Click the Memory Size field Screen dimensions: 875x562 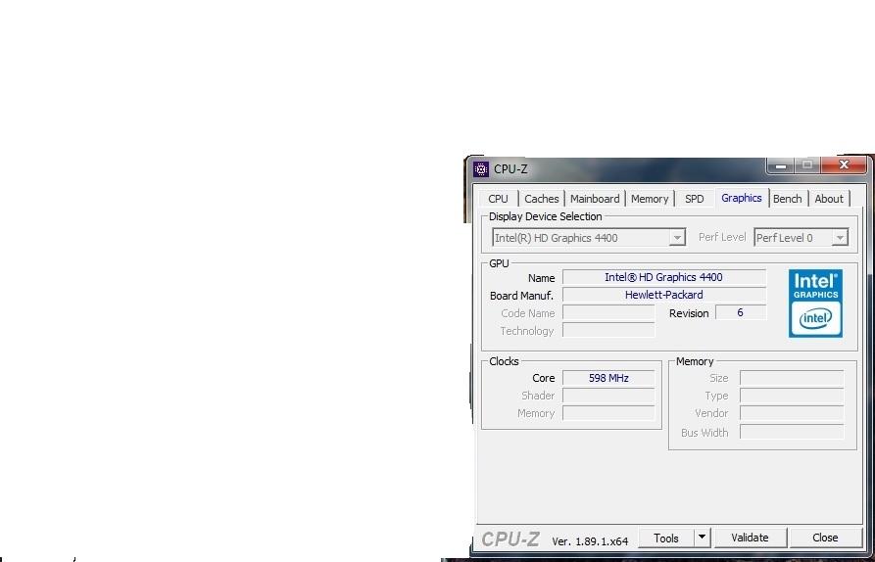point(792,378)
